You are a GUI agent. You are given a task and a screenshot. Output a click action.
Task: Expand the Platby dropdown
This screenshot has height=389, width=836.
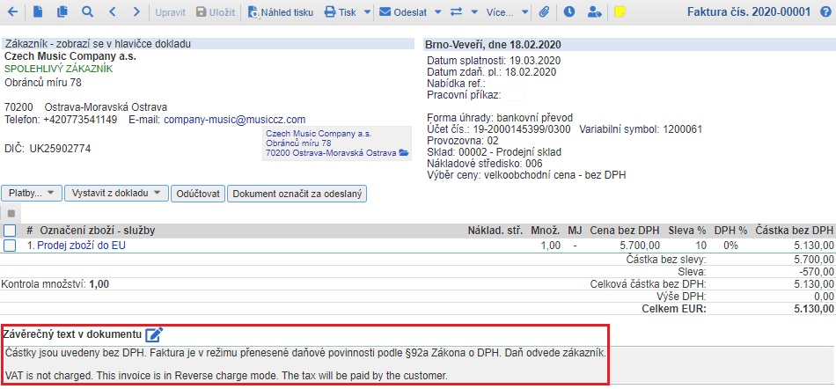tap(33, 193)
